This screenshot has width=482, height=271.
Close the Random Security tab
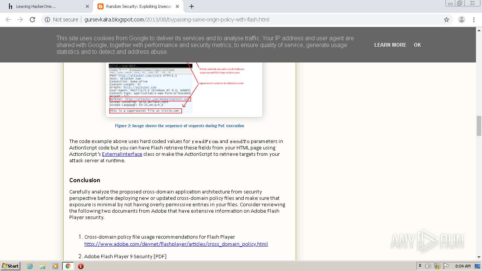click(x=177, y=6)
